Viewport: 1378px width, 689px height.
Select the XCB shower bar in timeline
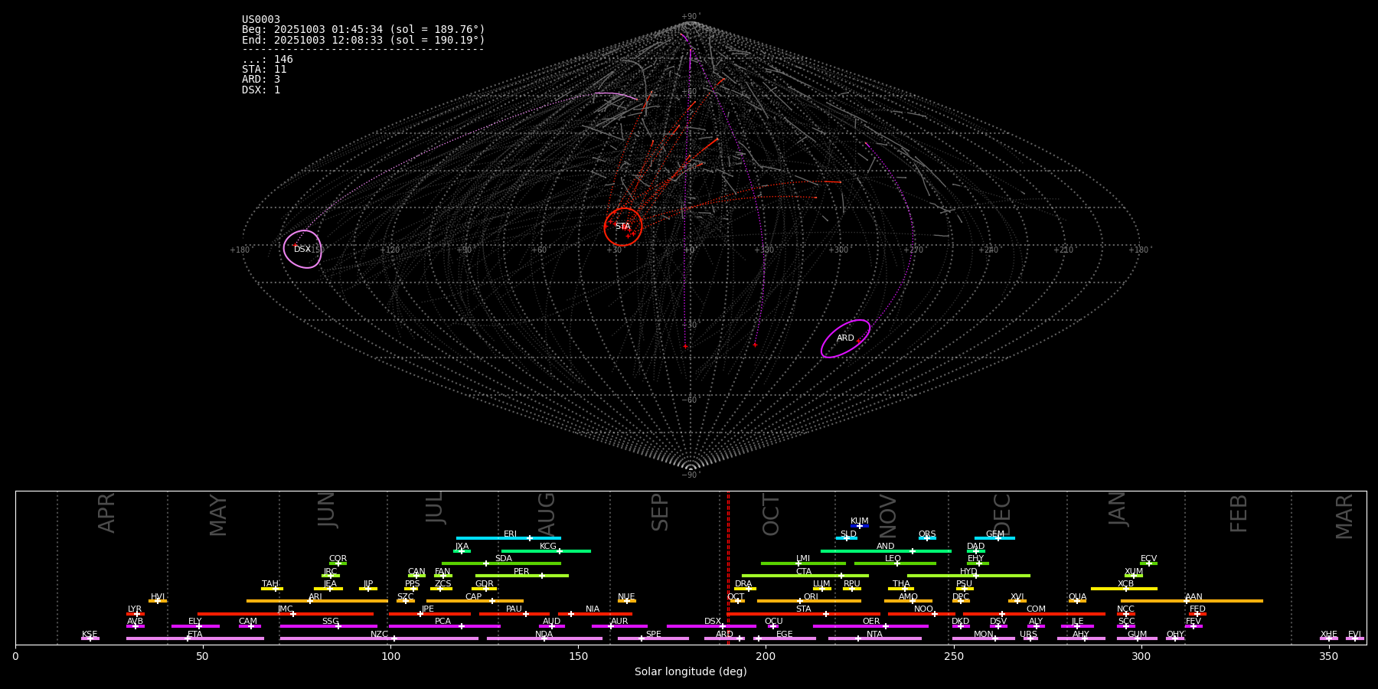coord(1124,589)
